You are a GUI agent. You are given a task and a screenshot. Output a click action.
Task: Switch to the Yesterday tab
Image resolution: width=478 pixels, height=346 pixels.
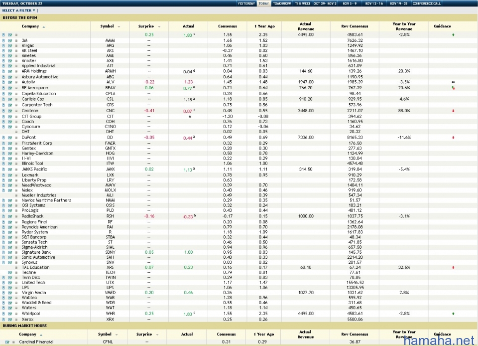(x=246, y=3)
